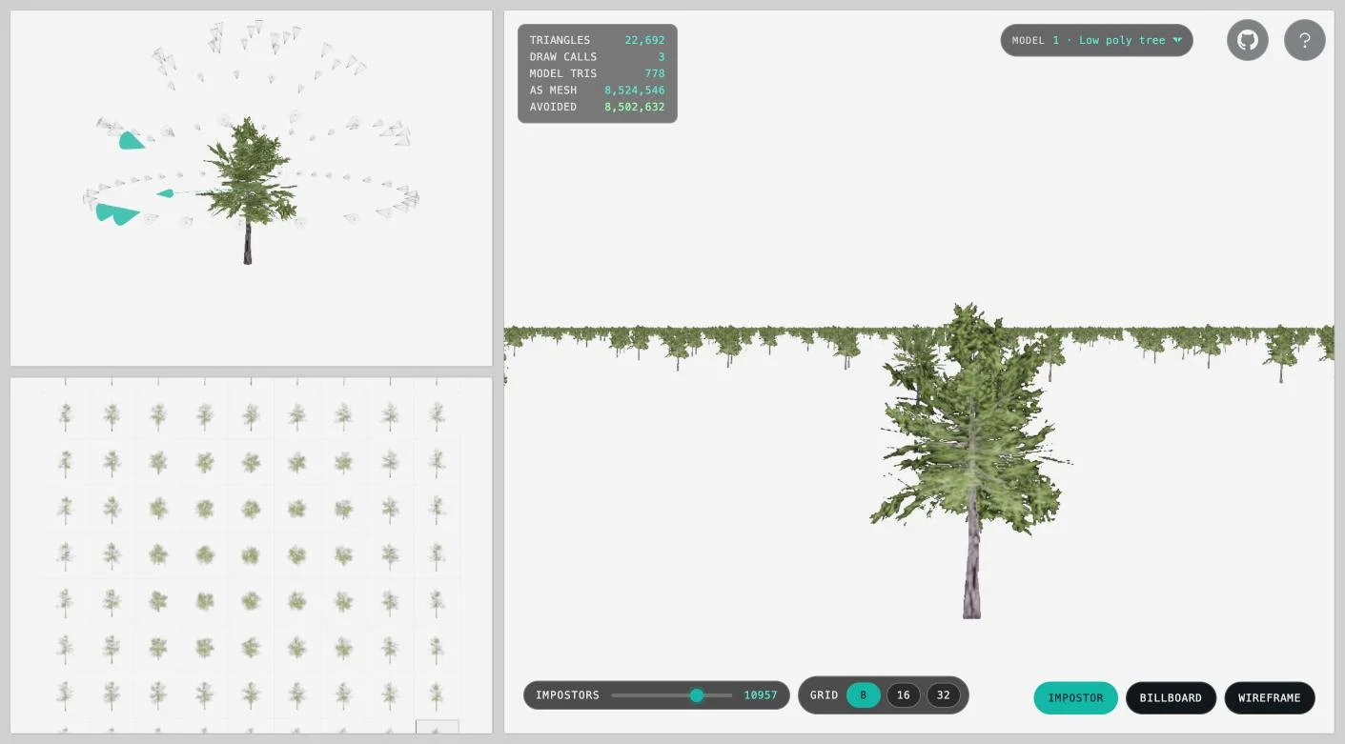Viewport: 1345px width, 744px height.
Task: Click the AVOIDED value 8,502,632
Action: click(635, 107)
